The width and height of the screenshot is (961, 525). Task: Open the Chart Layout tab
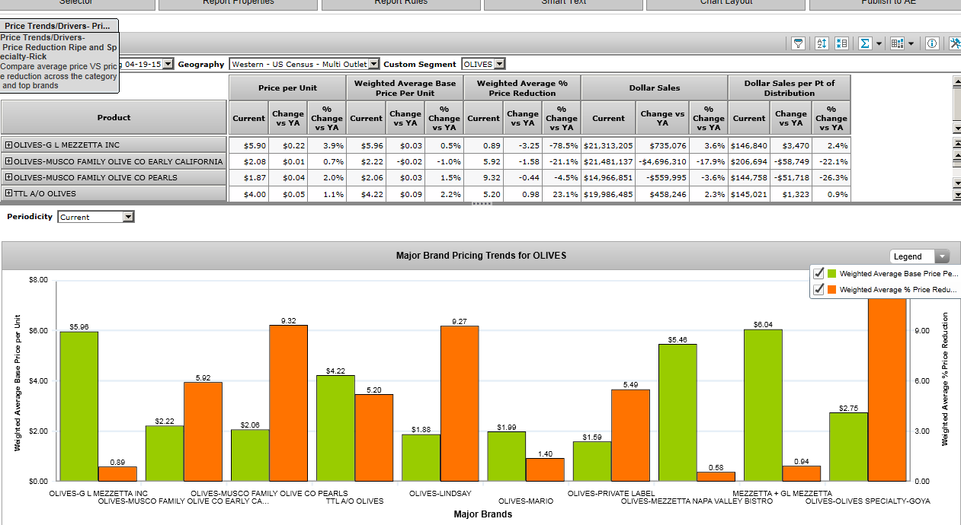726,3
